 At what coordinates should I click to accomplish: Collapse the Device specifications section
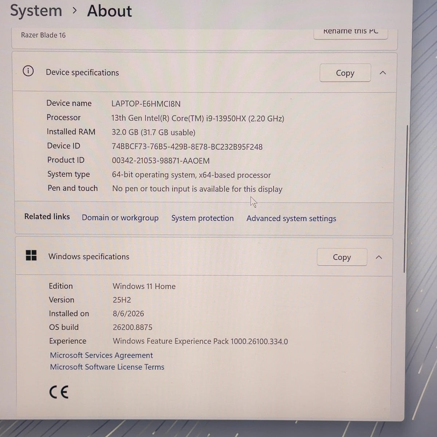point(383,73)
